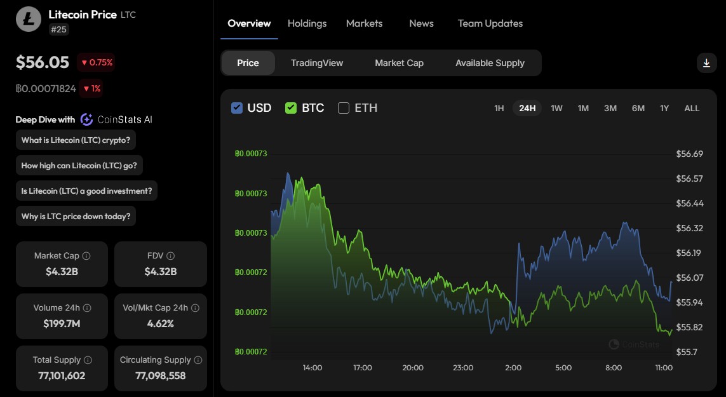726x397 pixels.
Task: Click Vol/Mkt Cap 24h info icon
Action: pos(195,308)
